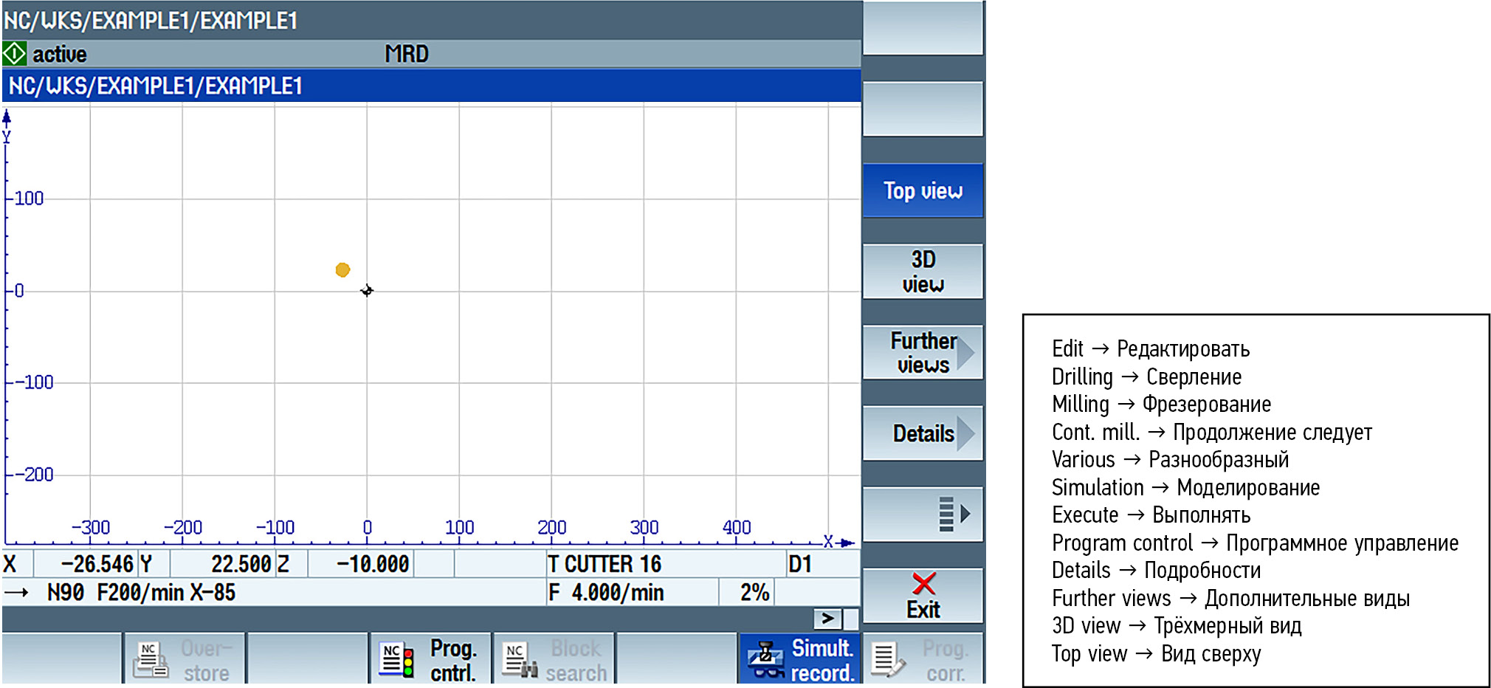Select the yellow cutter position dot
This screenshot has width=1491, height=688.
(x=342, y=270)
